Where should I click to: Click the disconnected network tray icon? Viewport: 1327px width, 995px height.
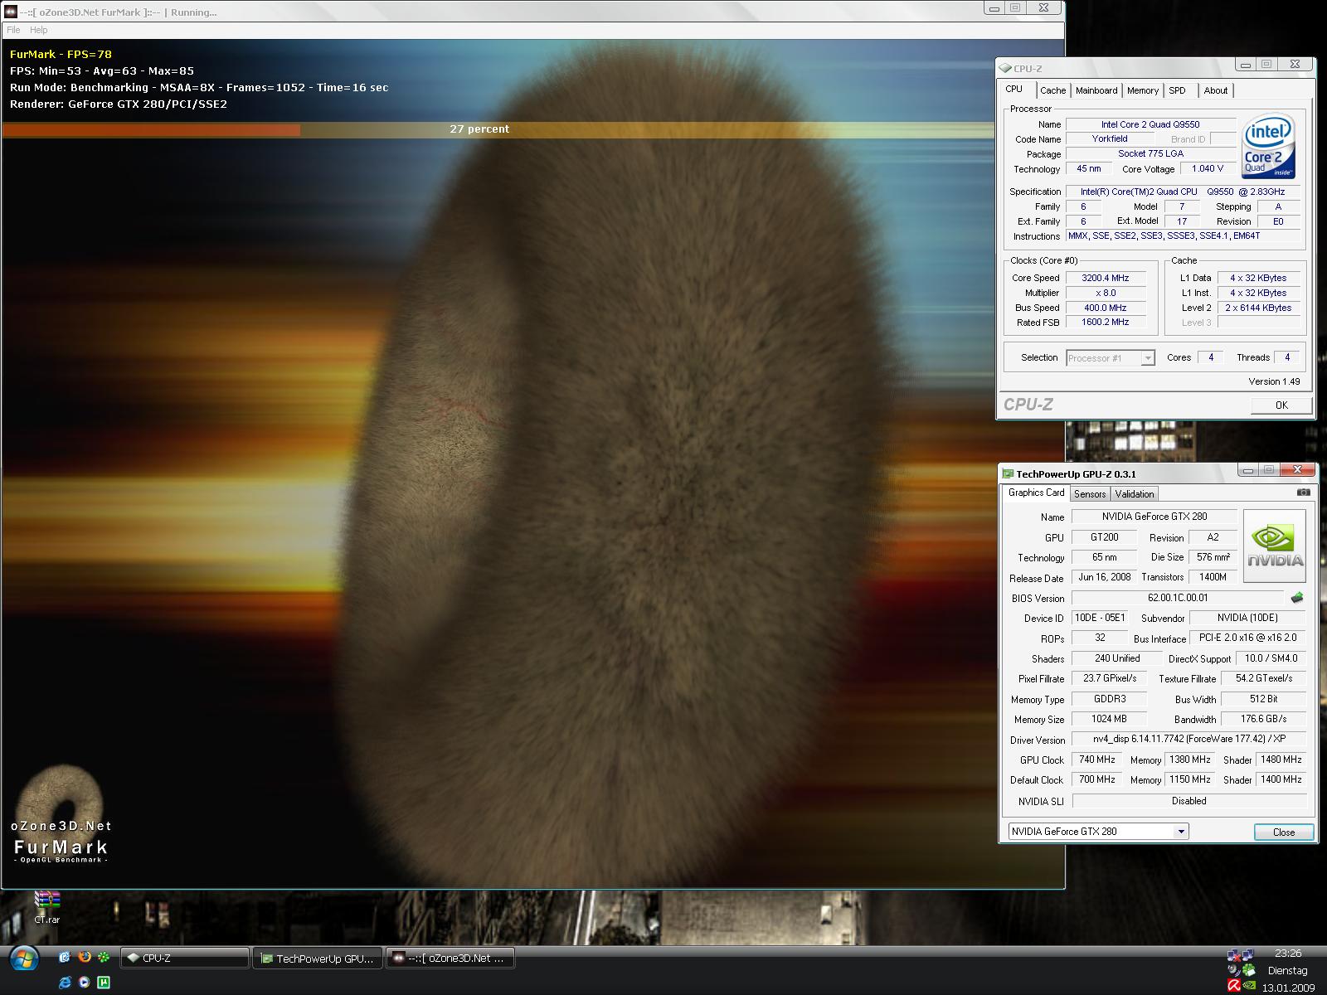[x=1234, y=954]
